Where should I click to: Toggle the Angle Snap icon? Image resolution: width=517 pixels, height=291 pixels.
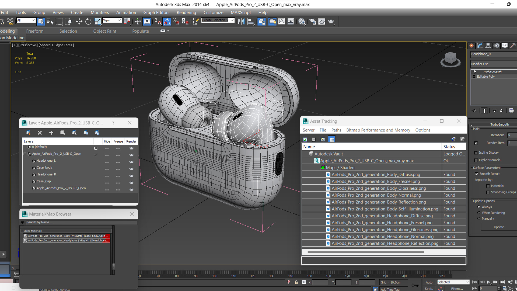(x=167, y=21)
